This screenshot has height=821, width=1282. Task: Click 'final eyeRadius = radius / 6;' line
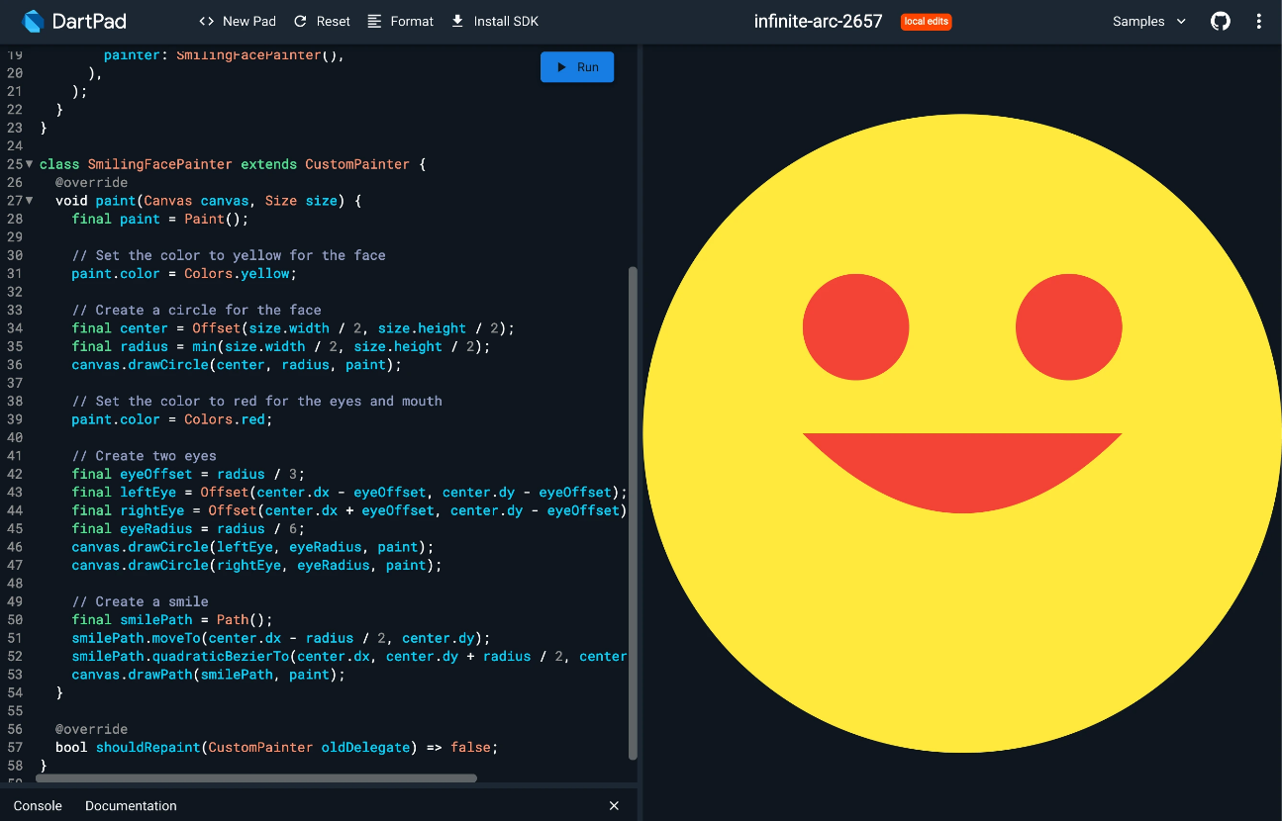[188, 528]
